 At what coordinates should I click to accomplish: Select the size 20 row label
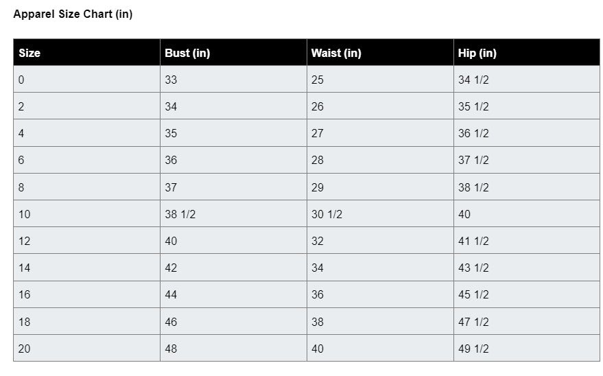pos(24,349)
